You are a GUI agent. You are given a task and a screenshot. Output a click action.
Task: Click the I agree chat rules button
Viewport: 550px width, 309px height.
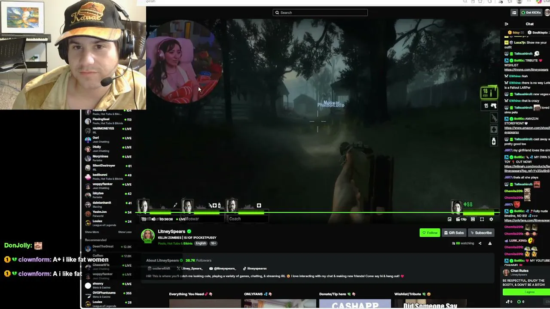[529, 292]
